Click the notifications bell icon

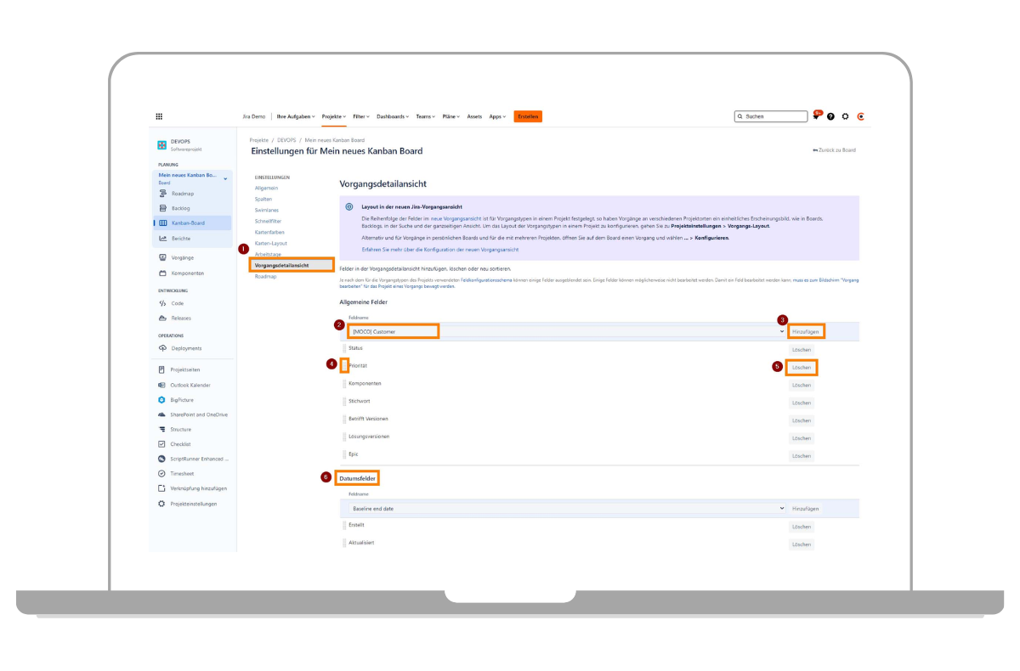(816, 116)
